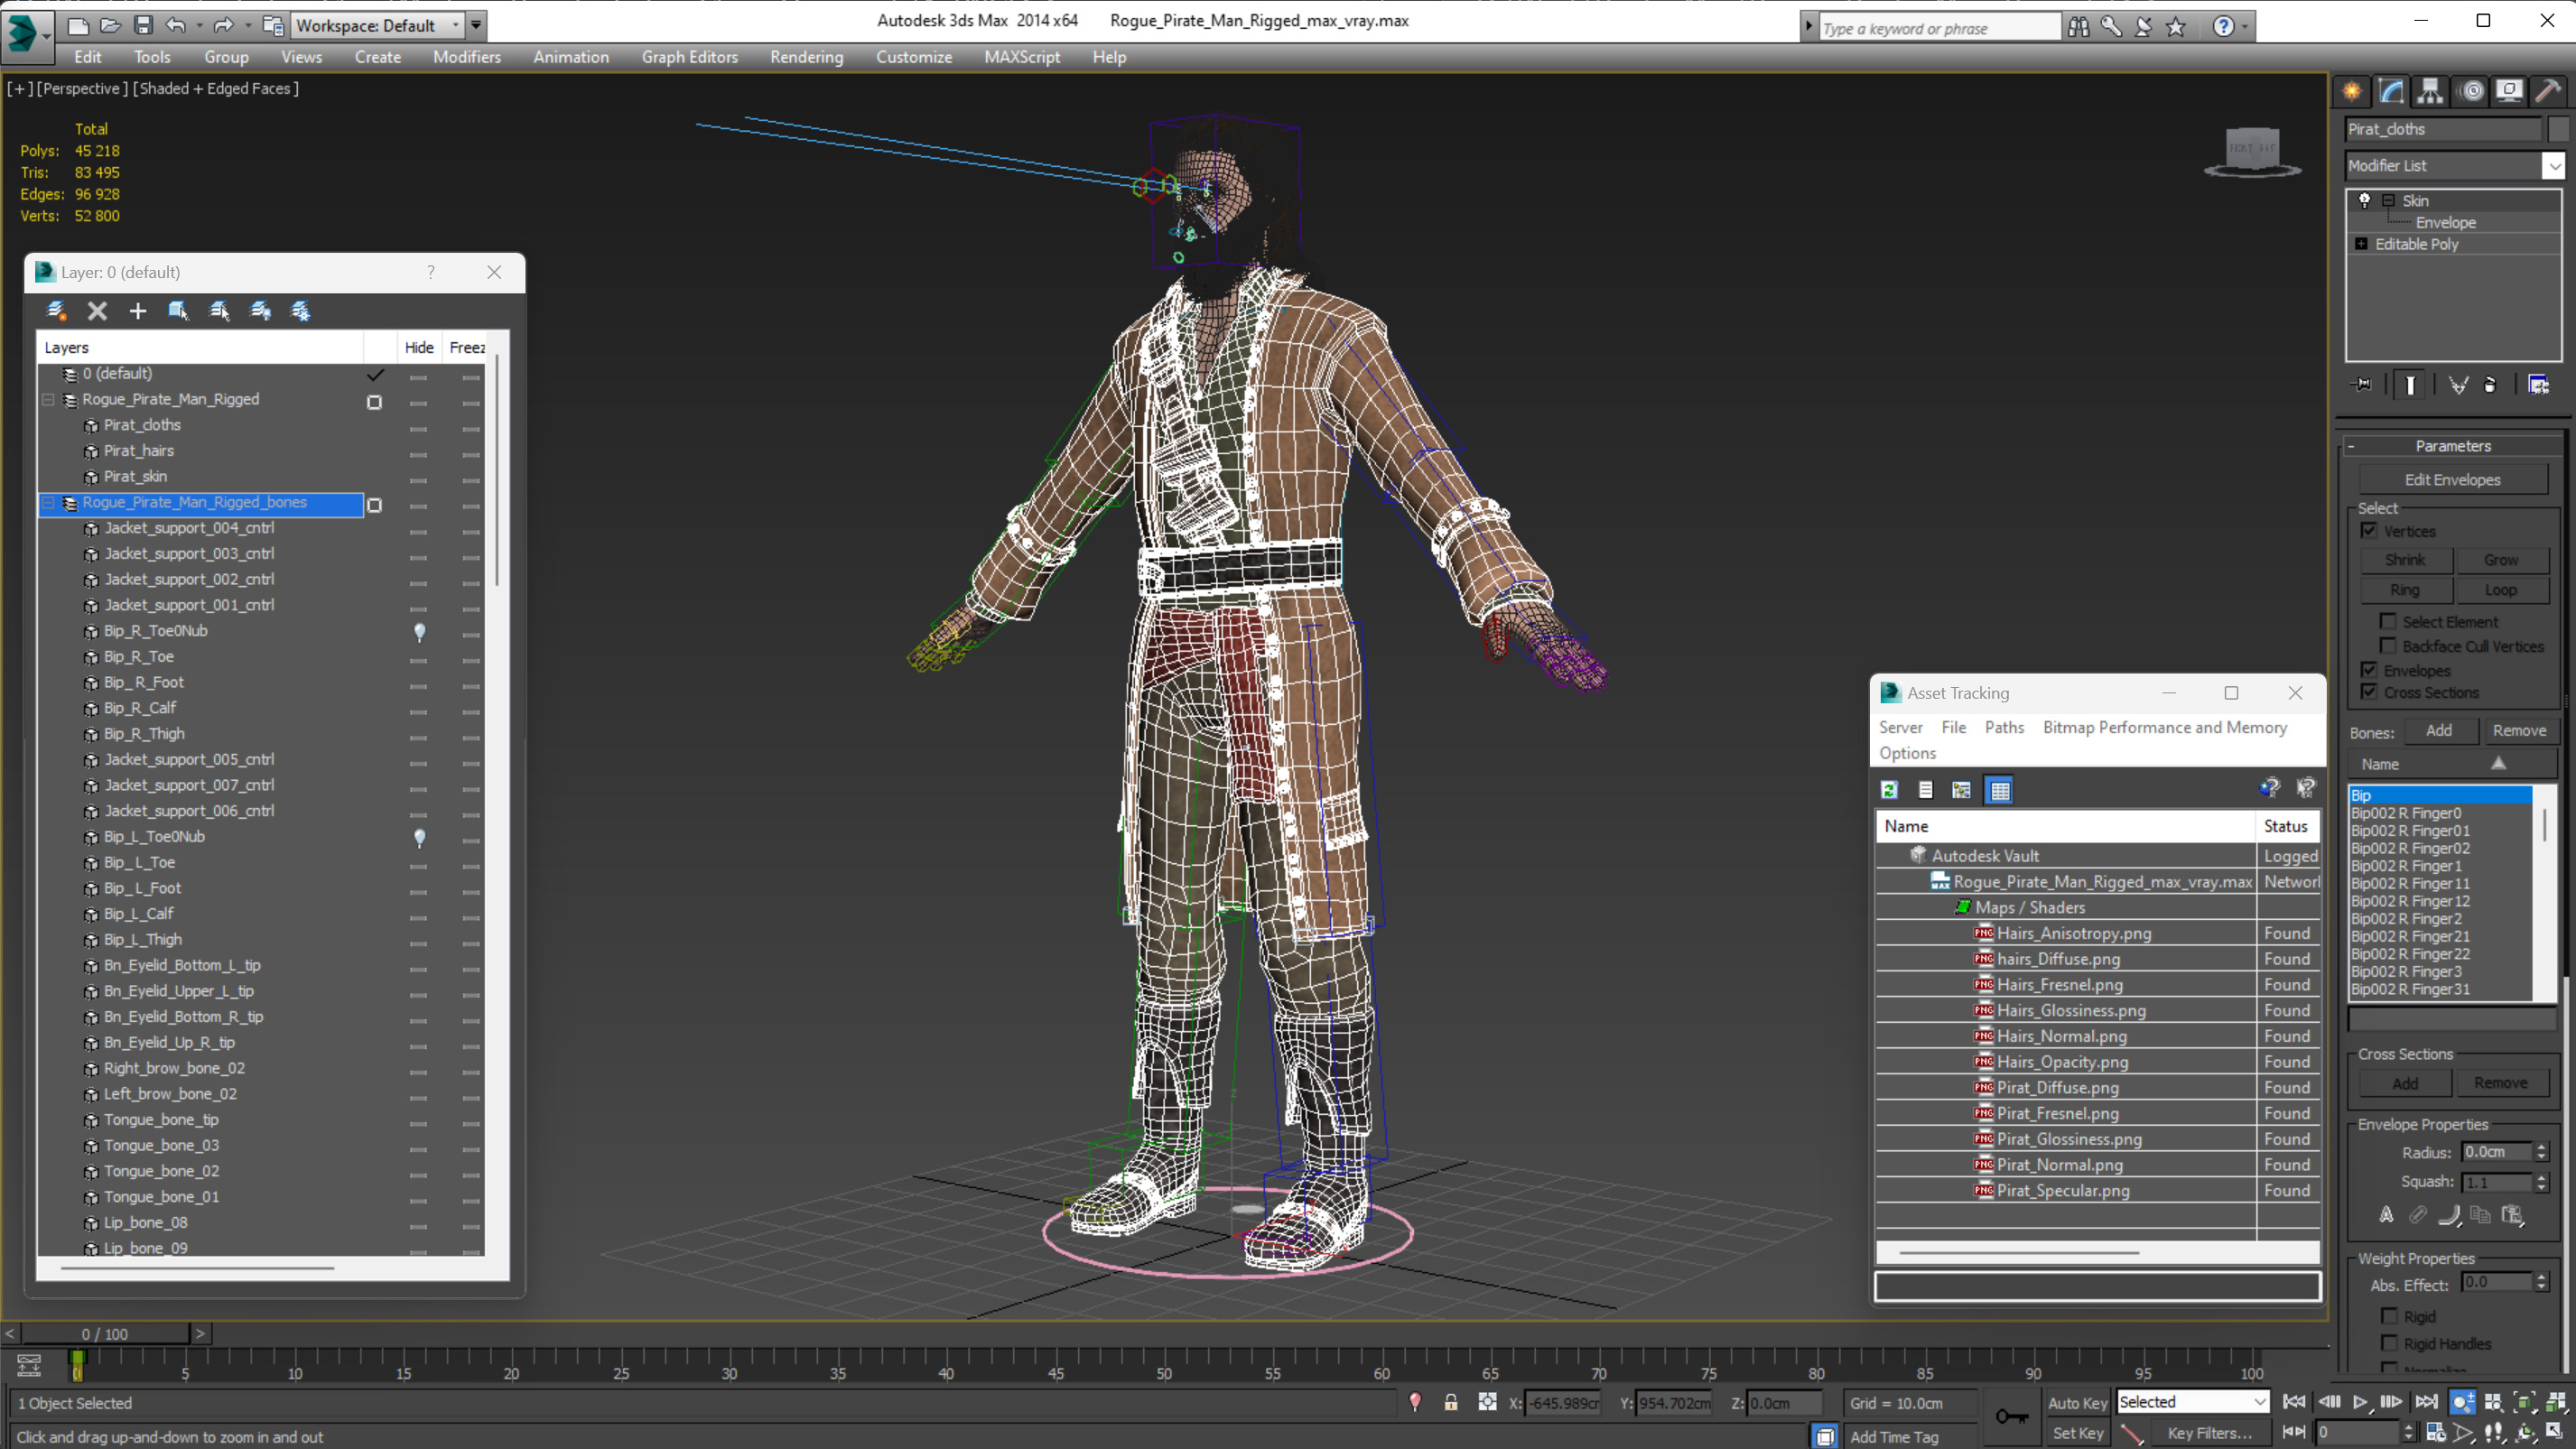Click tree view icon in Asset Tracking
The height and width of the screenshot is (1449, 2576).
(x=1961, y=790)
